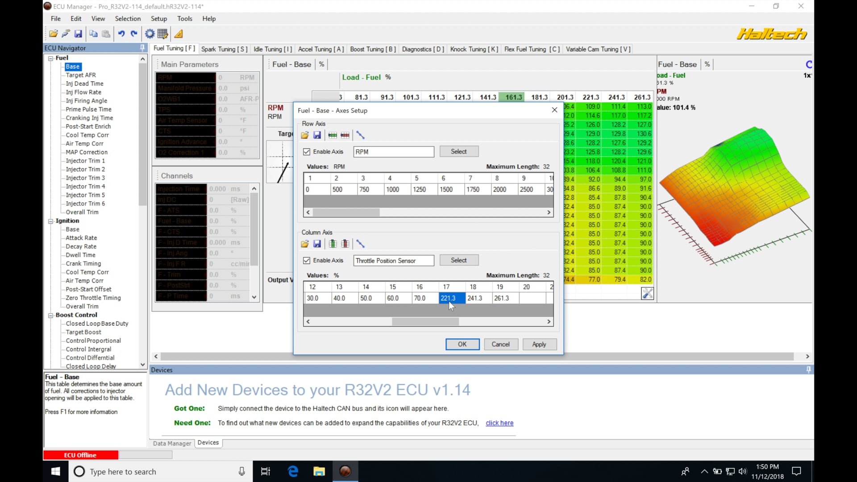Uncheck Enable Axis for the Column Axis
The height and width of the screenshot is (482, 857).
click(307, 261)
